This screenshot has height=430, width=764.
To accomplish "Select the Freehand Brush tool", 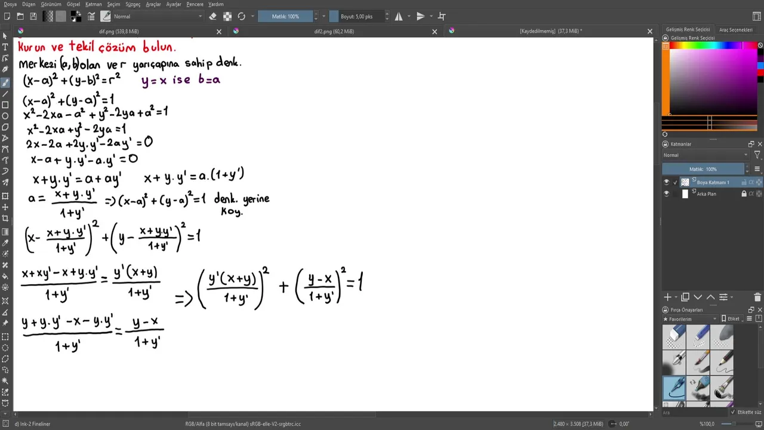I will tap(5, 82).
